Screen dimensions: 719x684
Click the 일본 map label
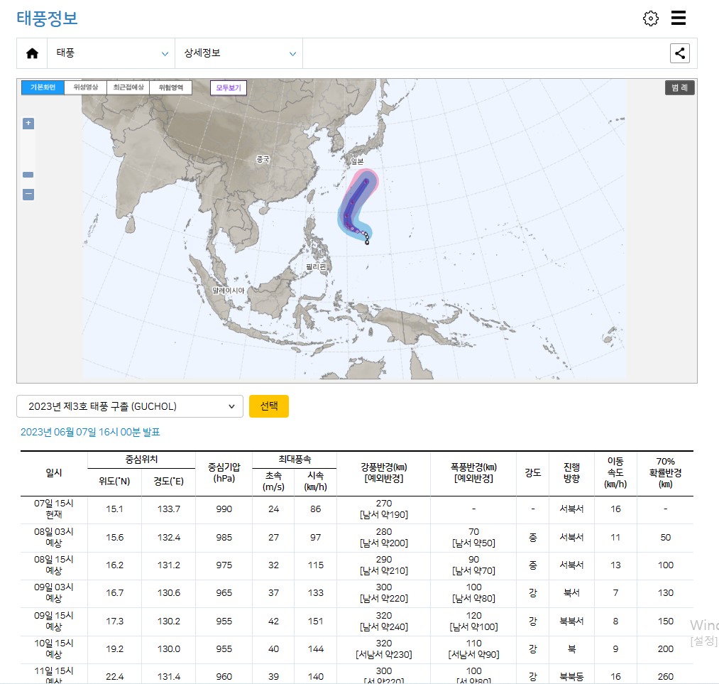pos(357,161)
